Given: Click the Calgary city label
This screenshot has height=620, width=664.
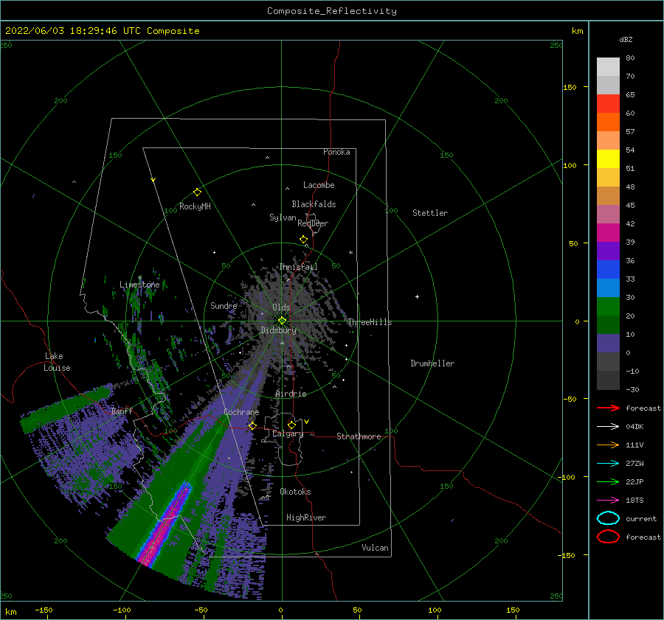Looking at the screenshot, I should coord(288,433).
